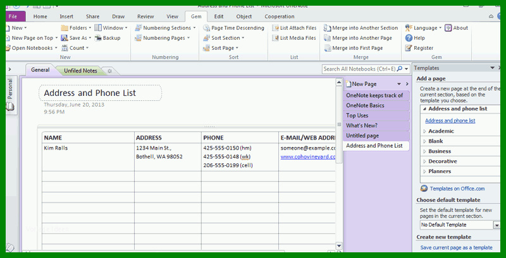Click the Numbering Sections icon

[138, 28]
